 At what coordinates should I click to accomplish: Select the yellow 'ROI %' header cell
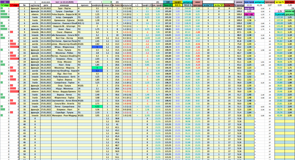177,5
